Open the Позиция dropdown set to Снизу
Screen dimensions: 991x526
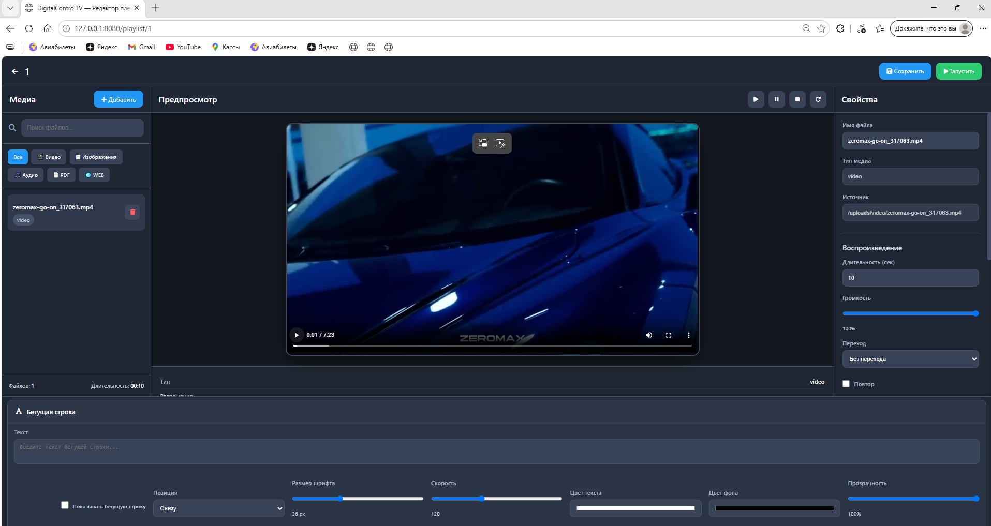click(x=218, y=508)
